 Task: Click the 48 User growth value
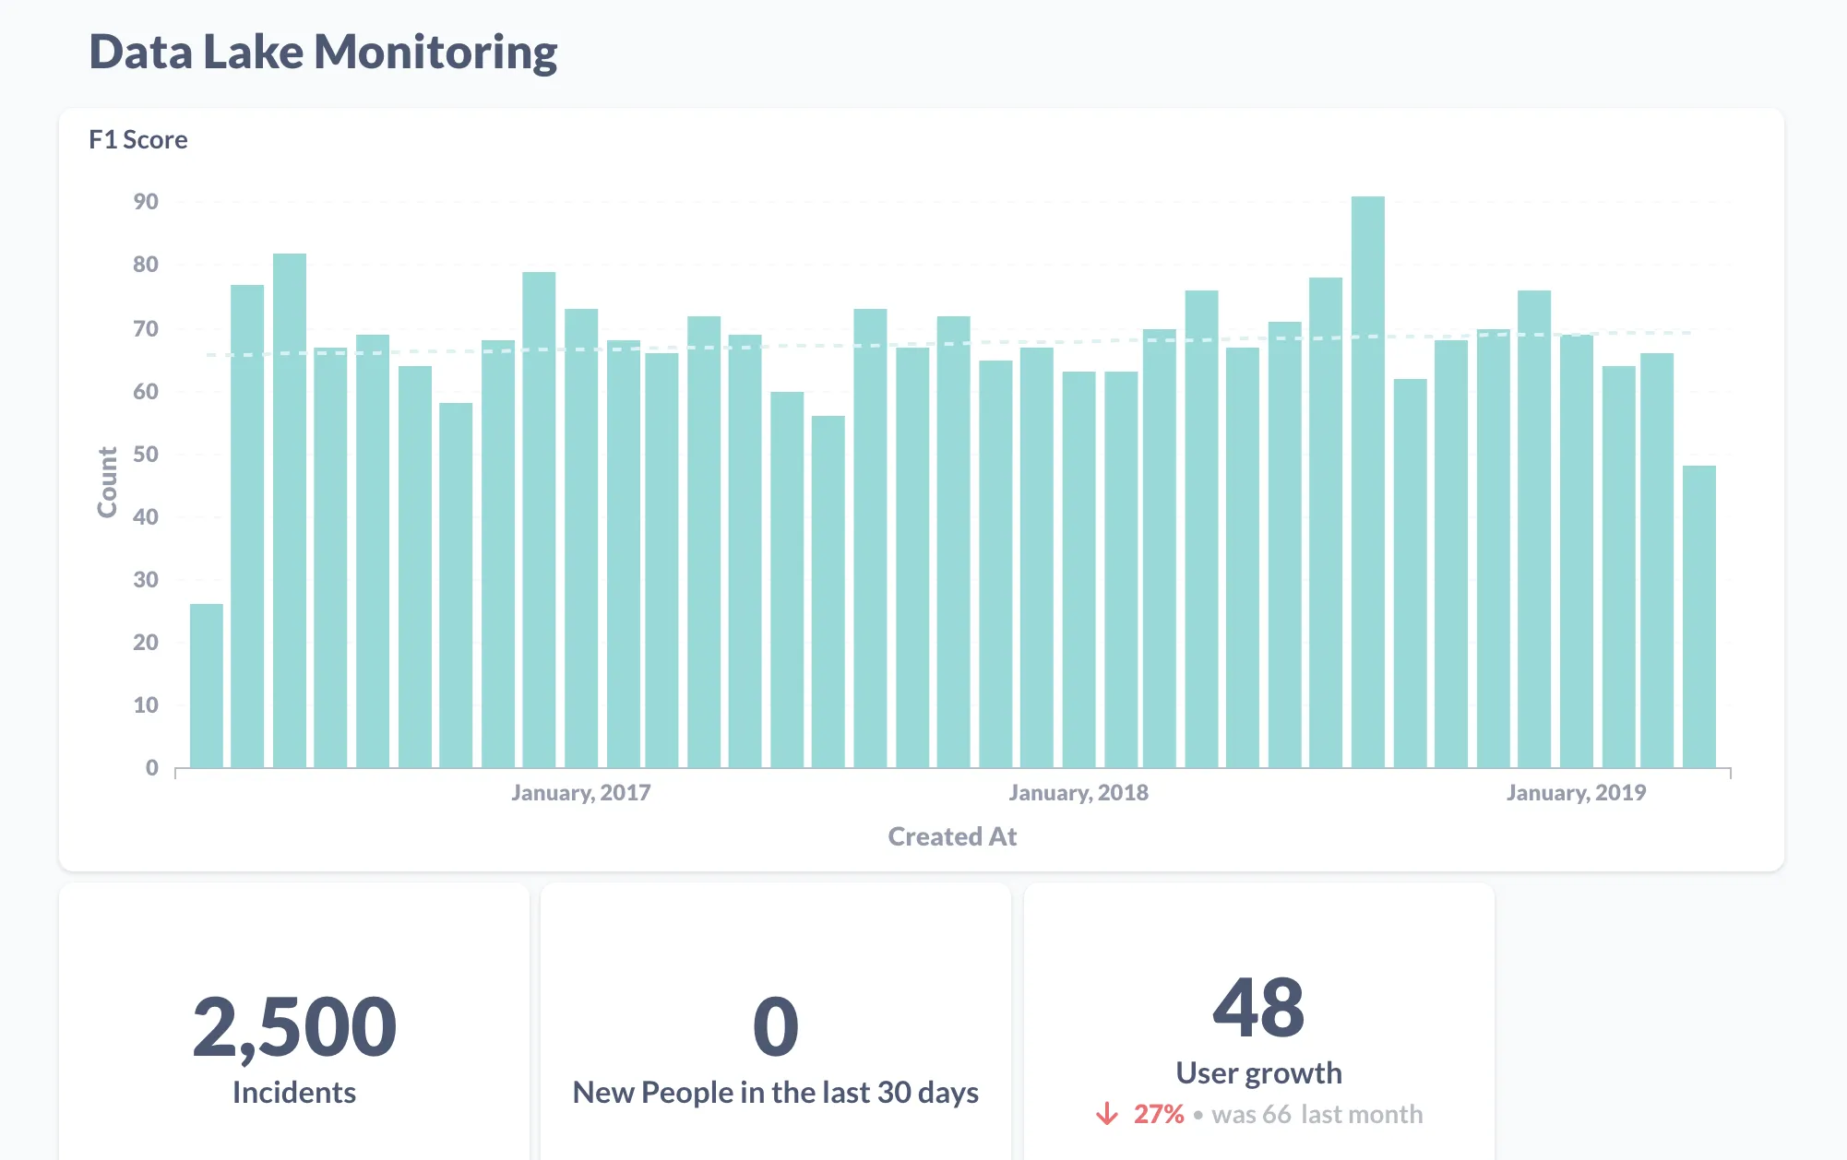[x=1258, y=1007]
